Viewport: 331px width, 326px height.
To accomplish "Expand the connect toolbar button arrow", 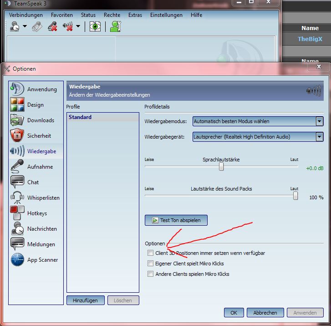I will [x=25, y=27].
